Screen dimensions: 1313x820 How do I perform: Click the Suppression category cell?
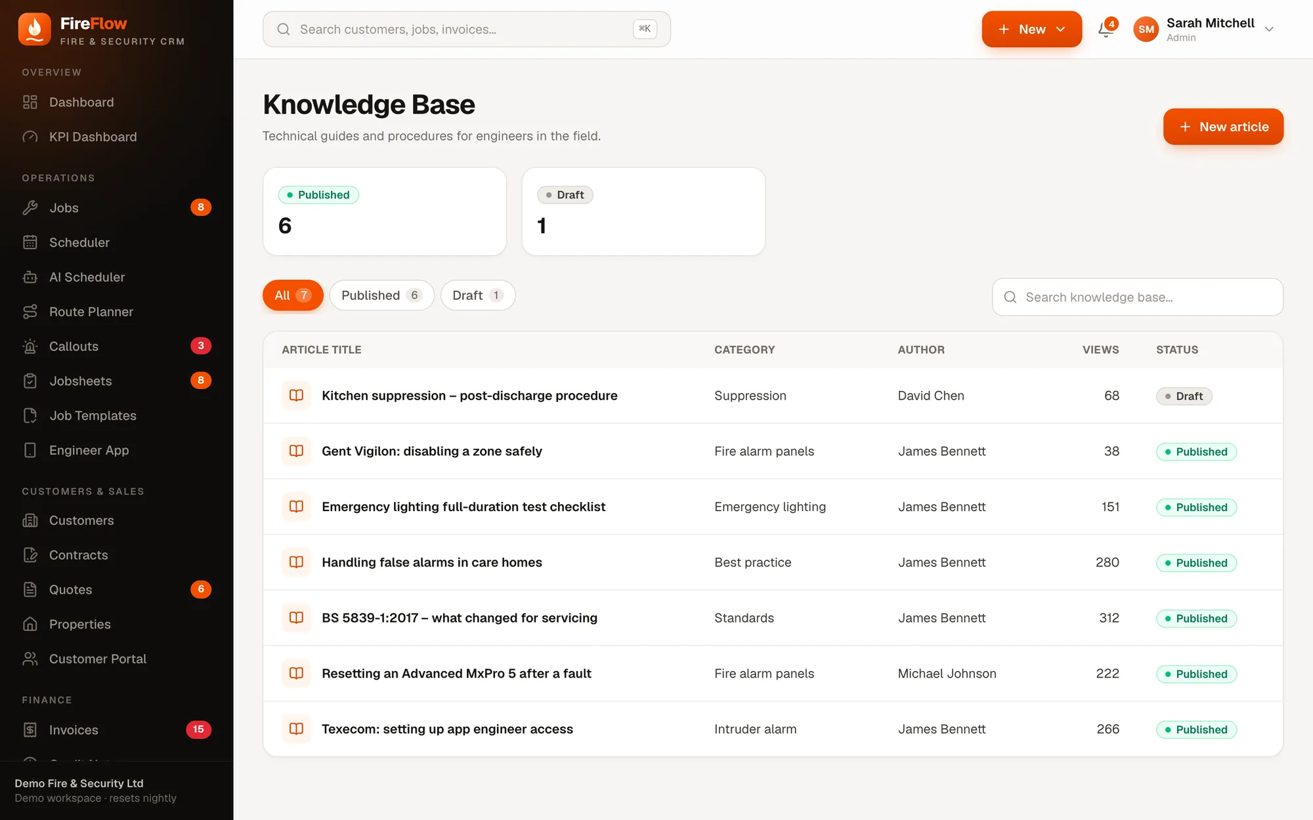pos(750,396)
